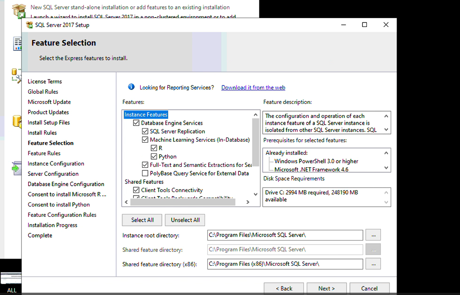Click the Installation Progress step
Image resolution: width=460 pixels, height=295 pixels.
tap(53, 225)
